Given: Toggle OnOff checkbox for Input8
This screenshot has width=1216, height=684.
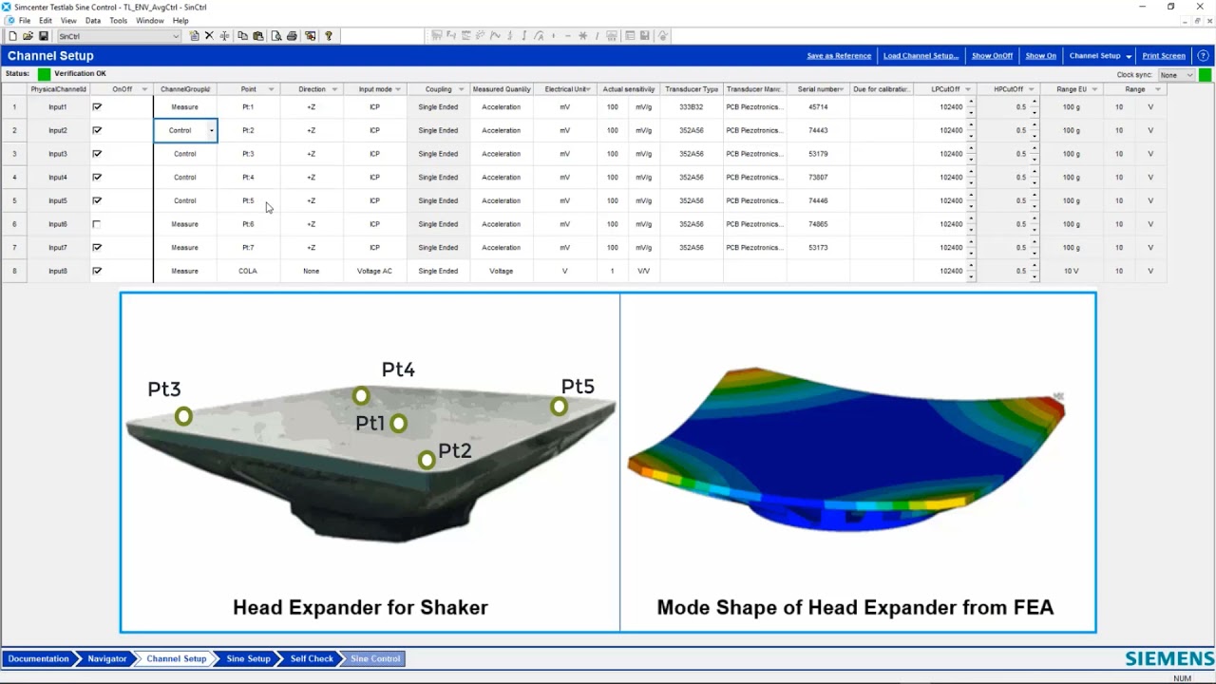Looking at the screenshot, I should tap(96, 271).
